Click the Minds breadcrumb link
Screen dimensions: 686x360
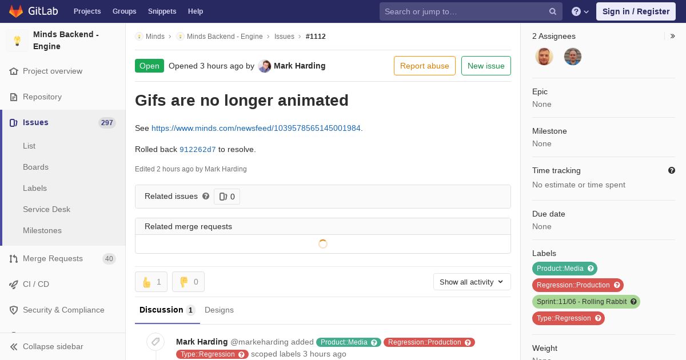[155, 37]
